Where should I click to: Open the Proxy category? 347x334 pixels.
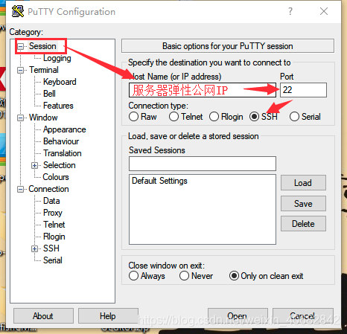click(53, 213)
